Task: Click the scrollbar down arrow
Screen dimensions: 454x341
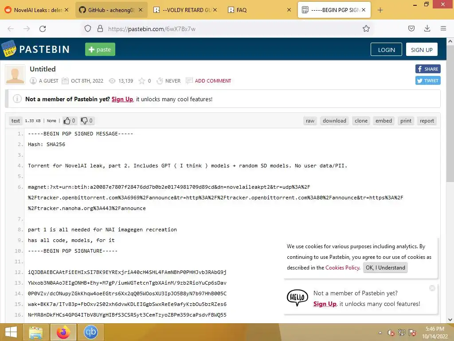Action: pos(450,320)
